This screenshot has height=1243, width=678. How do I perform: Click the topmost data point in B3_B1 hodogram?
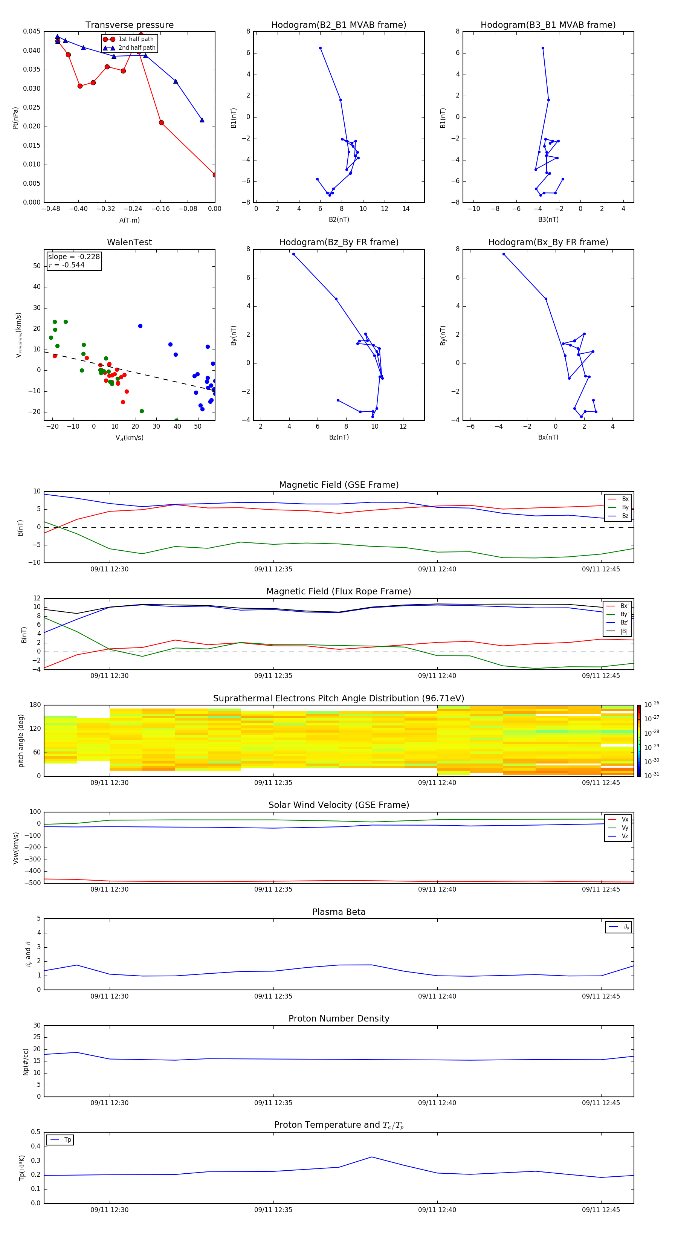pos(543,48)
